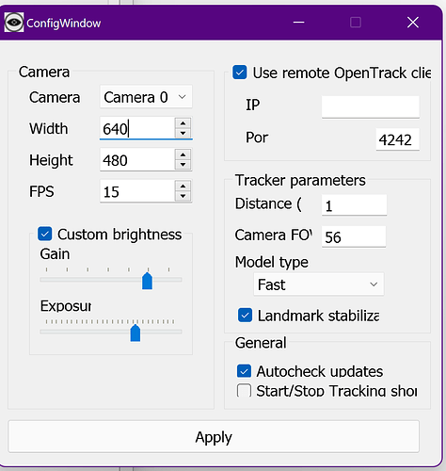
Task: Increase Height with the up arrow
Action: pyautogui.click(x=183, y=154)
